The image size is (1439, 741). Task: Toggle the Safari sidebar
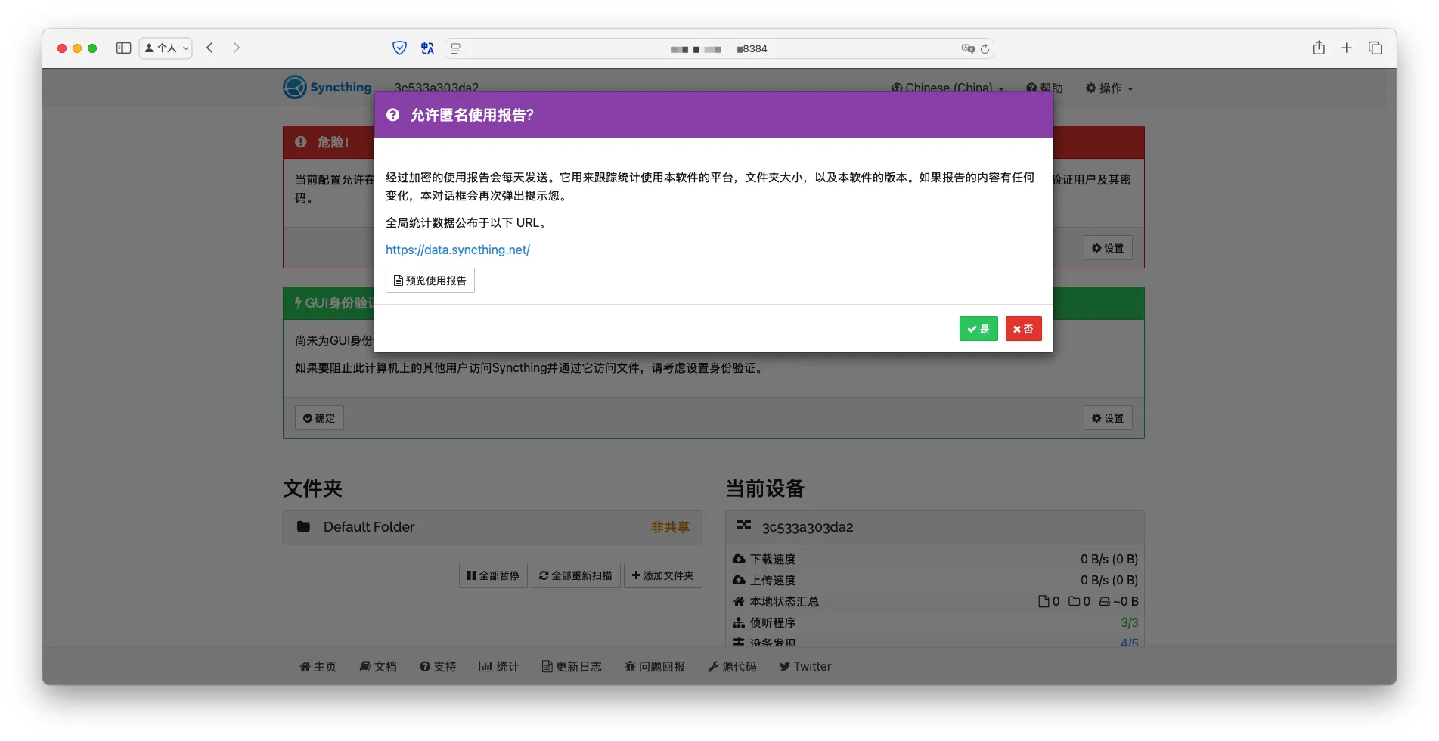click(123, 48)
